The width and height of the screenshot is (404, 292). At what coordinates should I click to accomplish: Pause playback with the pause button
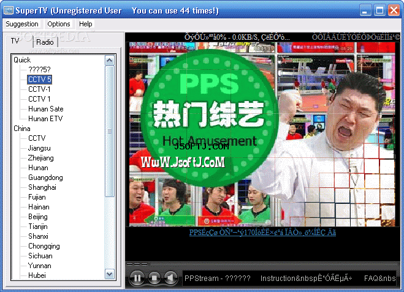137,278
